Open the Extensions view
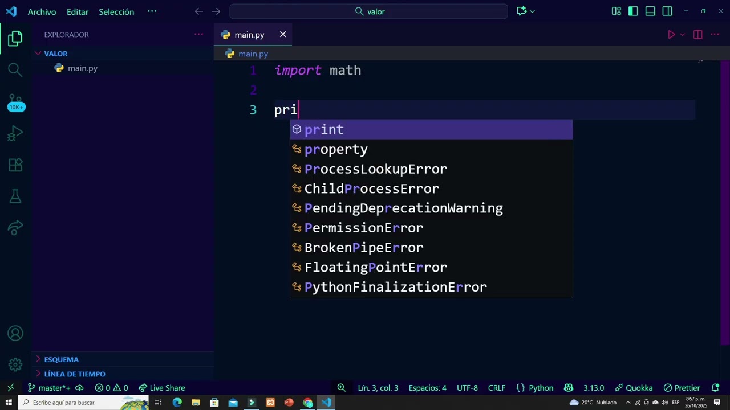Screen dimensions: 730x410 point(15,165)
